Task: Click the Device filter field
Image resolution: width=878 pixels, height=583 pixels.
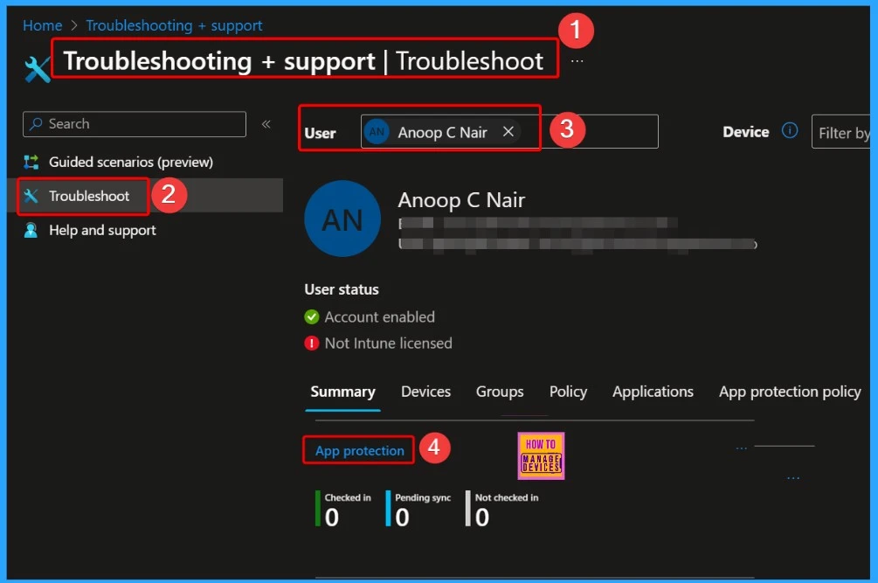Action: coord(840,132)
